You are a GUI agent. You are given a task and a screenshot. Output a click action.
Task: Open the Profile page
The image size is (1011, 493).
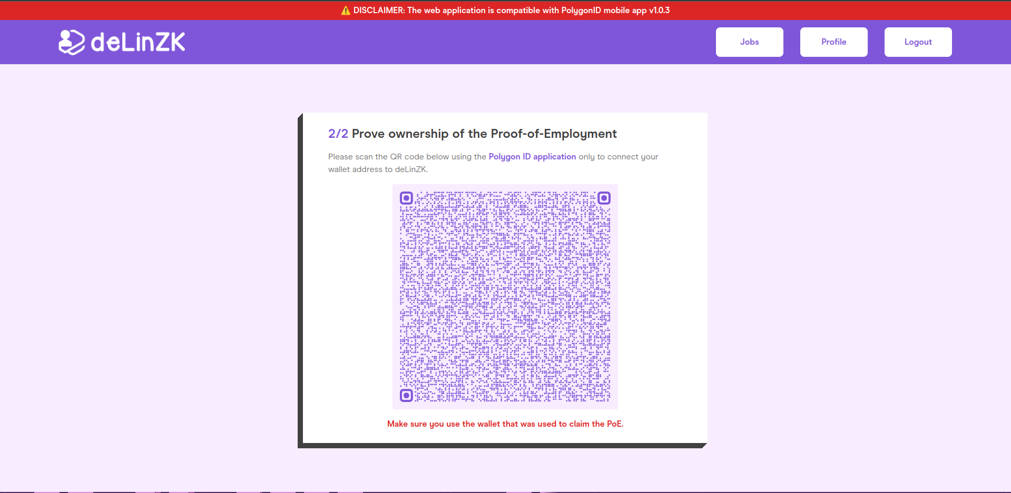[x=833, y=42]
